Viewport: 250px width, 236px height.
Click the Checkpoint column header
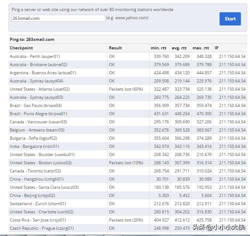(21, 48)
